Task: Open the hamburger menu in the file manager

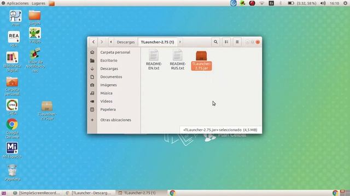Action: pyautogui.click(x=237, y=42)
